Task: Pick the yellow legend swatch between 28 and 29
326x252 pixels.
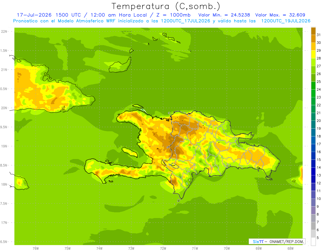Action: [x=313, y=54]
